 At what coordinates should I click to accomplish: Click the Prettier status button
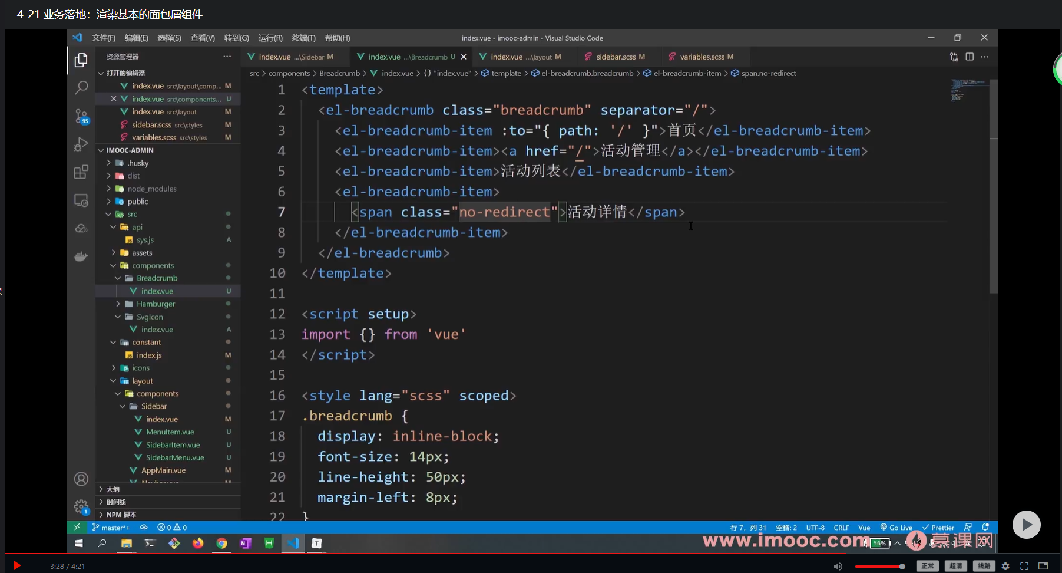click(938, 528)
